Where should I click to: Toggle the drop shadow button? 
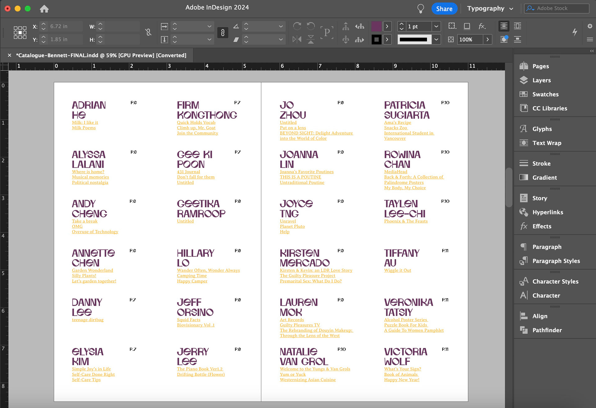point(467,26)
